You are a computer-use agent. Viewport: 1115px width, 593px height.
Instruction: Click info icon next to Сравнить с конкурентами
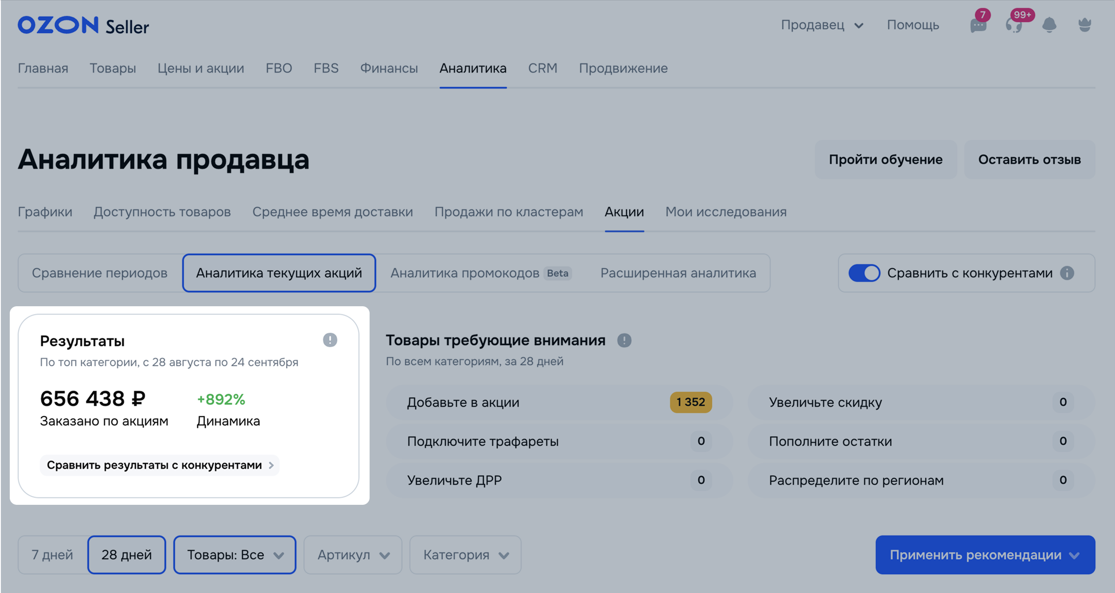[1067, 273]
